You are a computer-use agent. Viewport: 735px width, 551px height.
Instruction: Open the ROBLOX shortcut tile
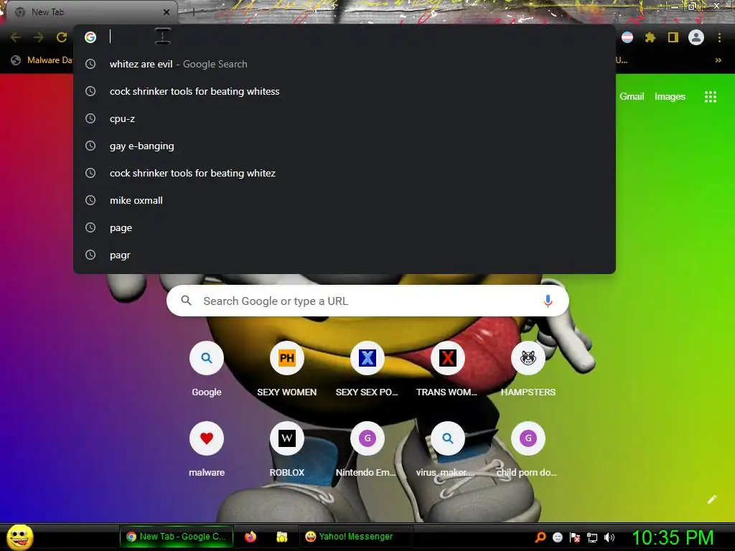click(287, 451)
